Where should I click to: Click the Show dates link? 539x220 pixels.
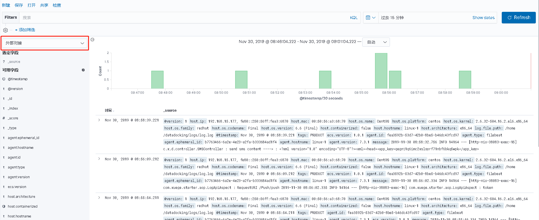point(483,18)
